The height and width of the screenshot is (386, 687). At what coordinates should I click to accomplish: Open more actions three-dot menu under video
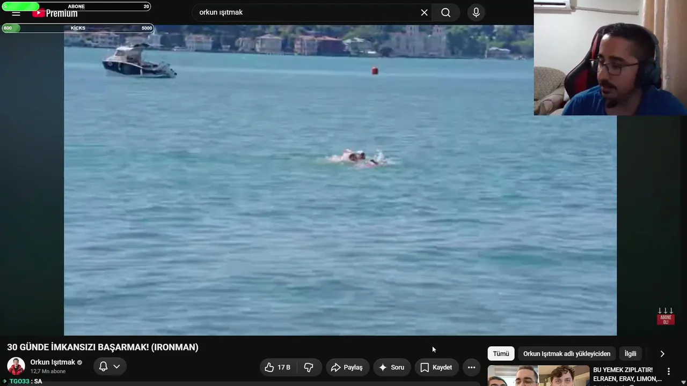[x=471, y=367]
